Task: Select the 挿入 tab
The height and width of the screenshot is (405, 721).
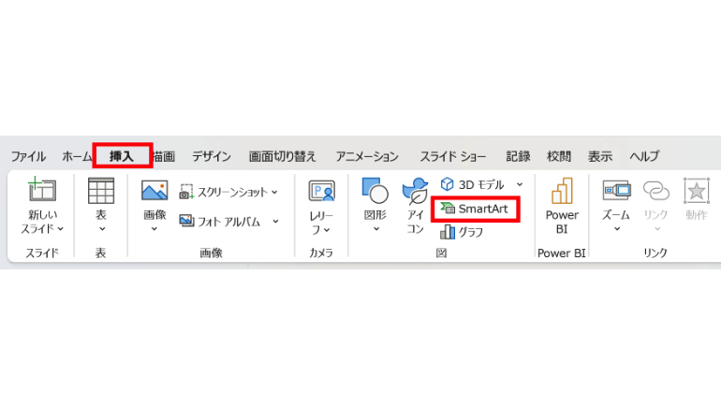Action: click(x=122, y=156)
